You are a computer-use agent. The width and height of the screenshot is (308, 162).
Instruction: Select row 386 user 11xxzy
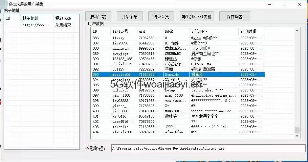click(178, 38)
